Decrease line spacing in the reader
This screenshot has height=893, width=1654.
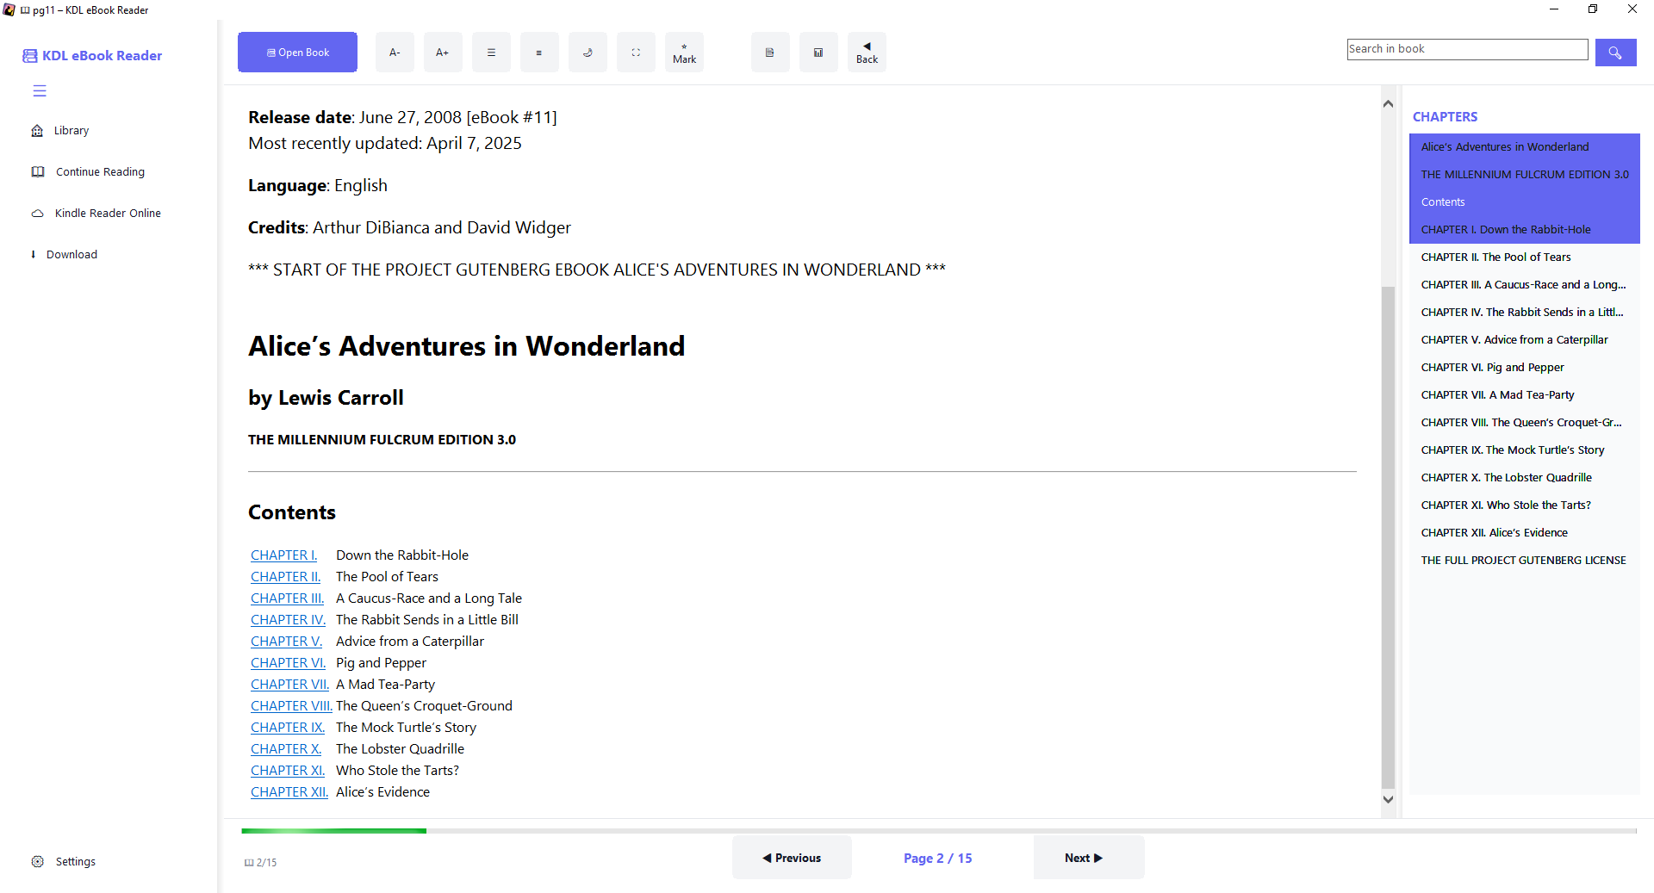tap(539, 52)
